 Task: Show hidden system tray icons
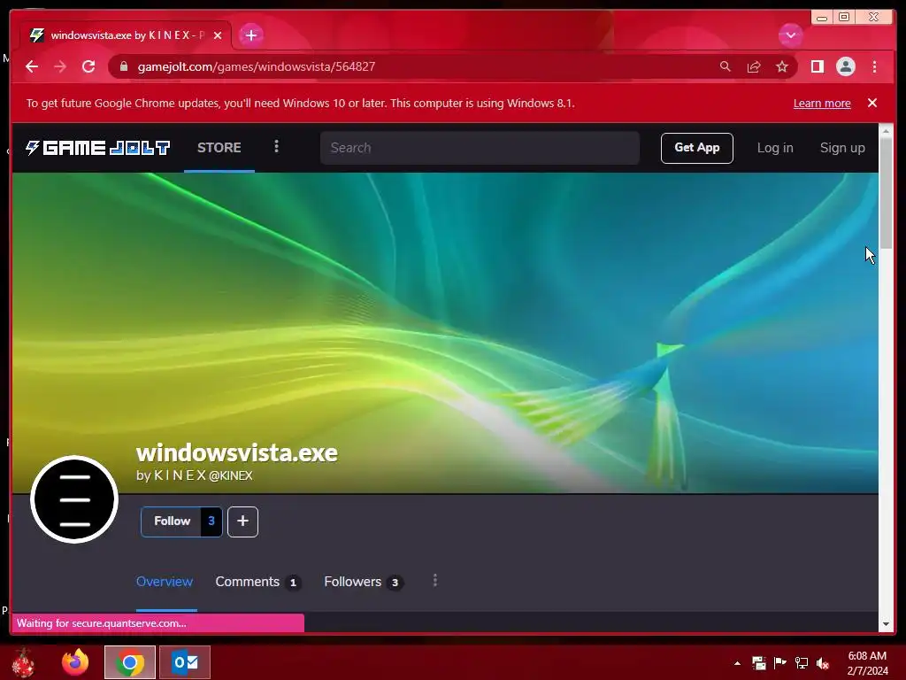737,663
